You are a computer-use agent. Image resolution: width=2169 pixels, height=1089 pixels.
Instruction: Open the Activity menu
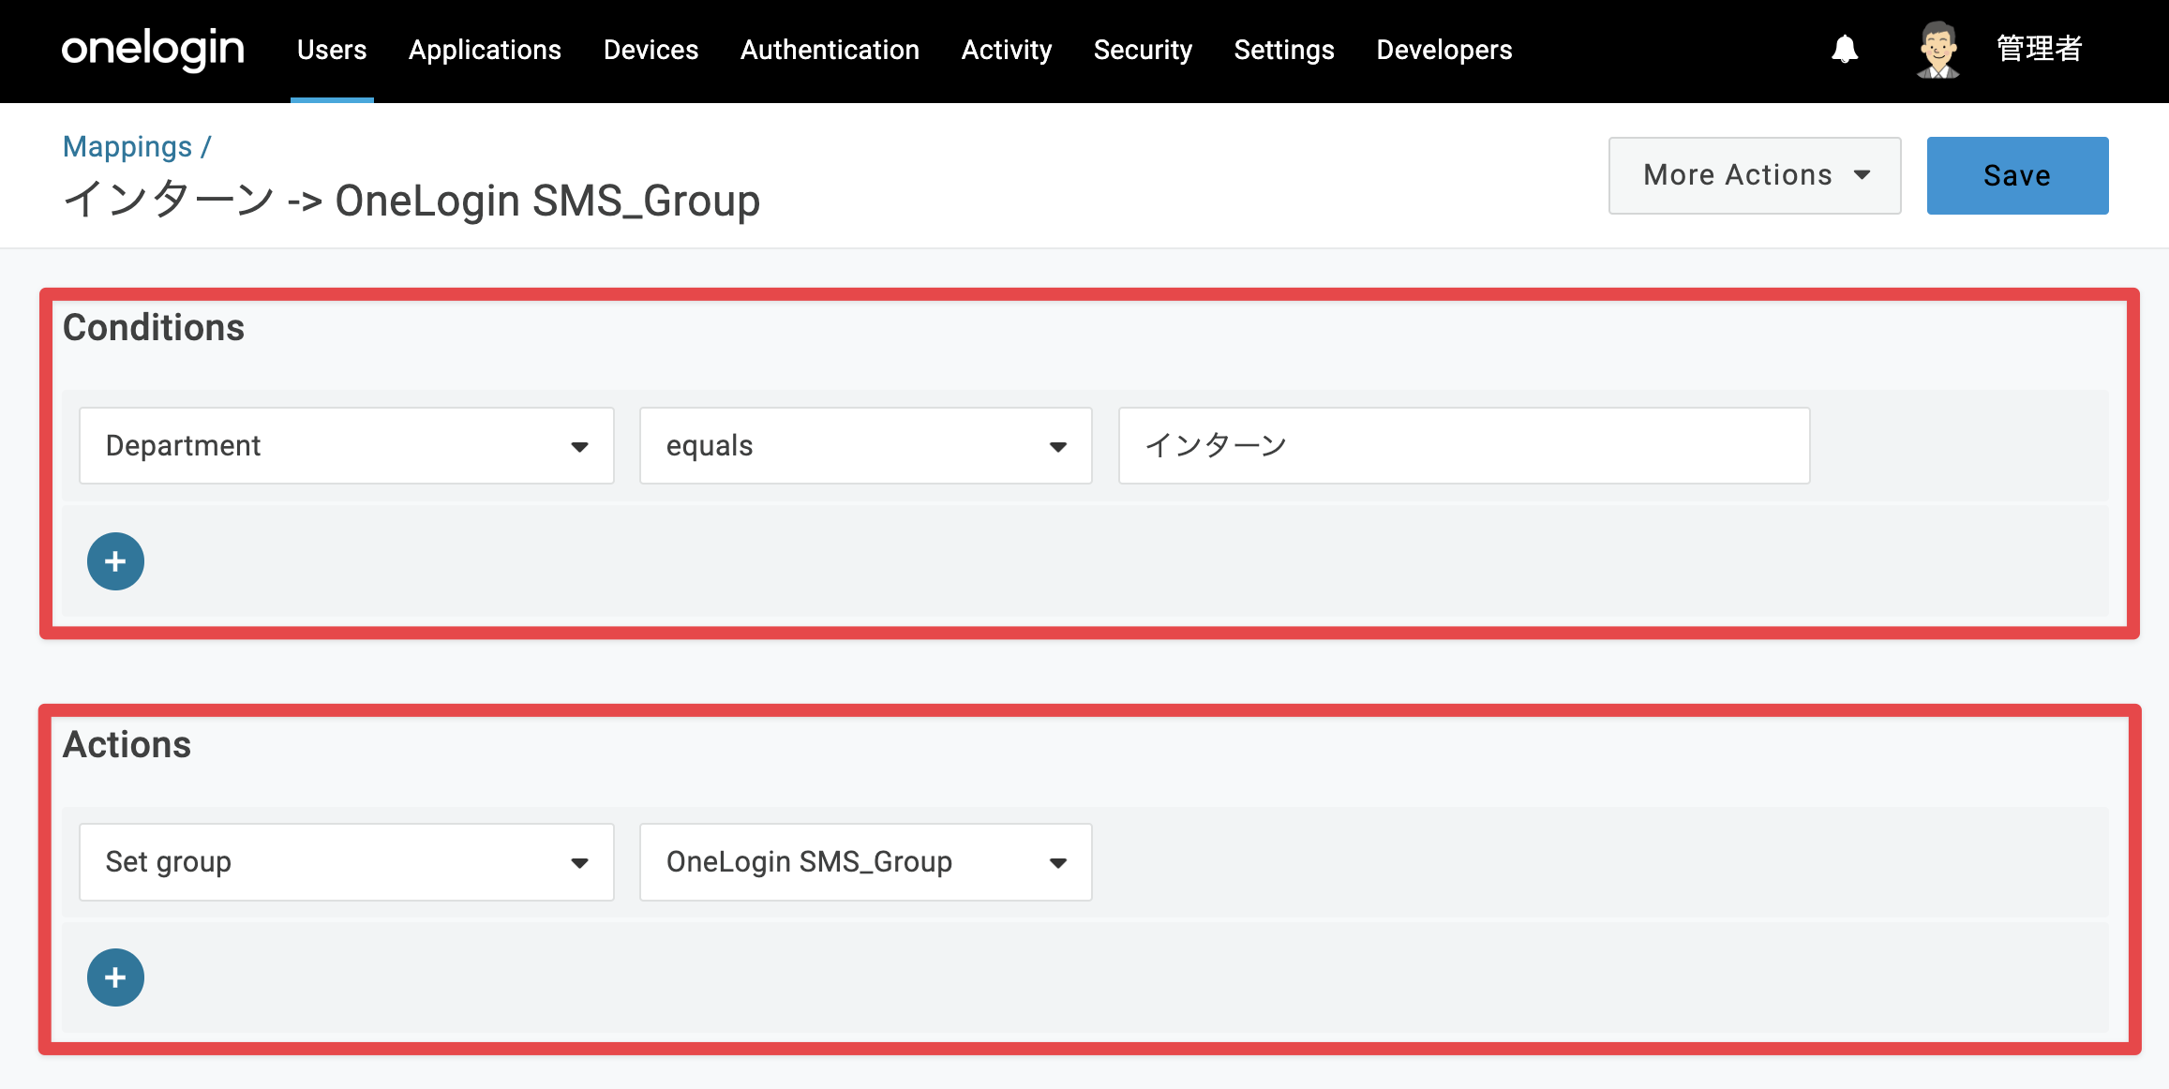pyautogui.click(x=1007, y=50)
